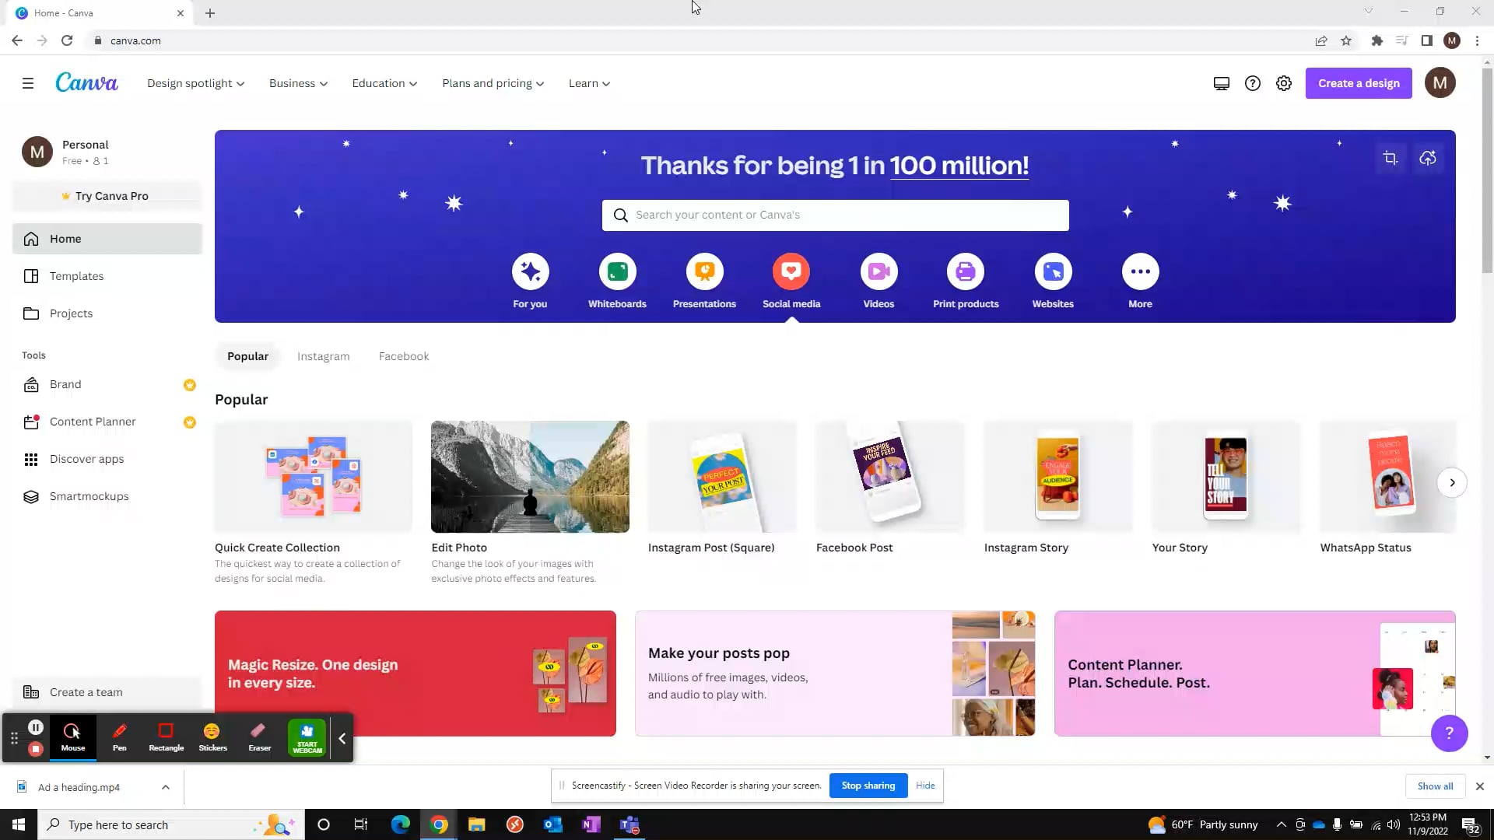Bookmark this page with the star icon
The image size is (1494, 840).
click(x=1346, y=40)
